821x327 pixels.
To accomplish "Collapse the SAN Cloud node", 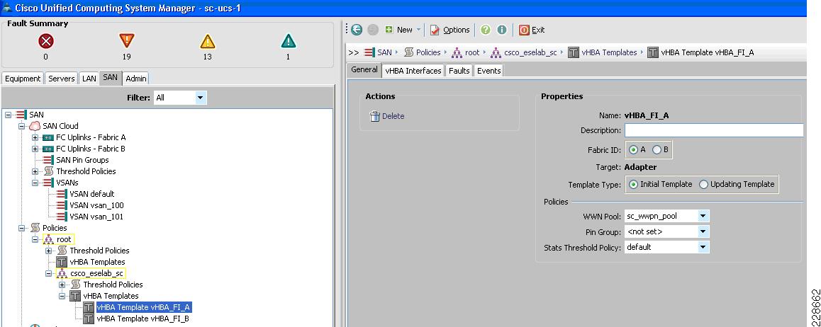I will point(21,127).
